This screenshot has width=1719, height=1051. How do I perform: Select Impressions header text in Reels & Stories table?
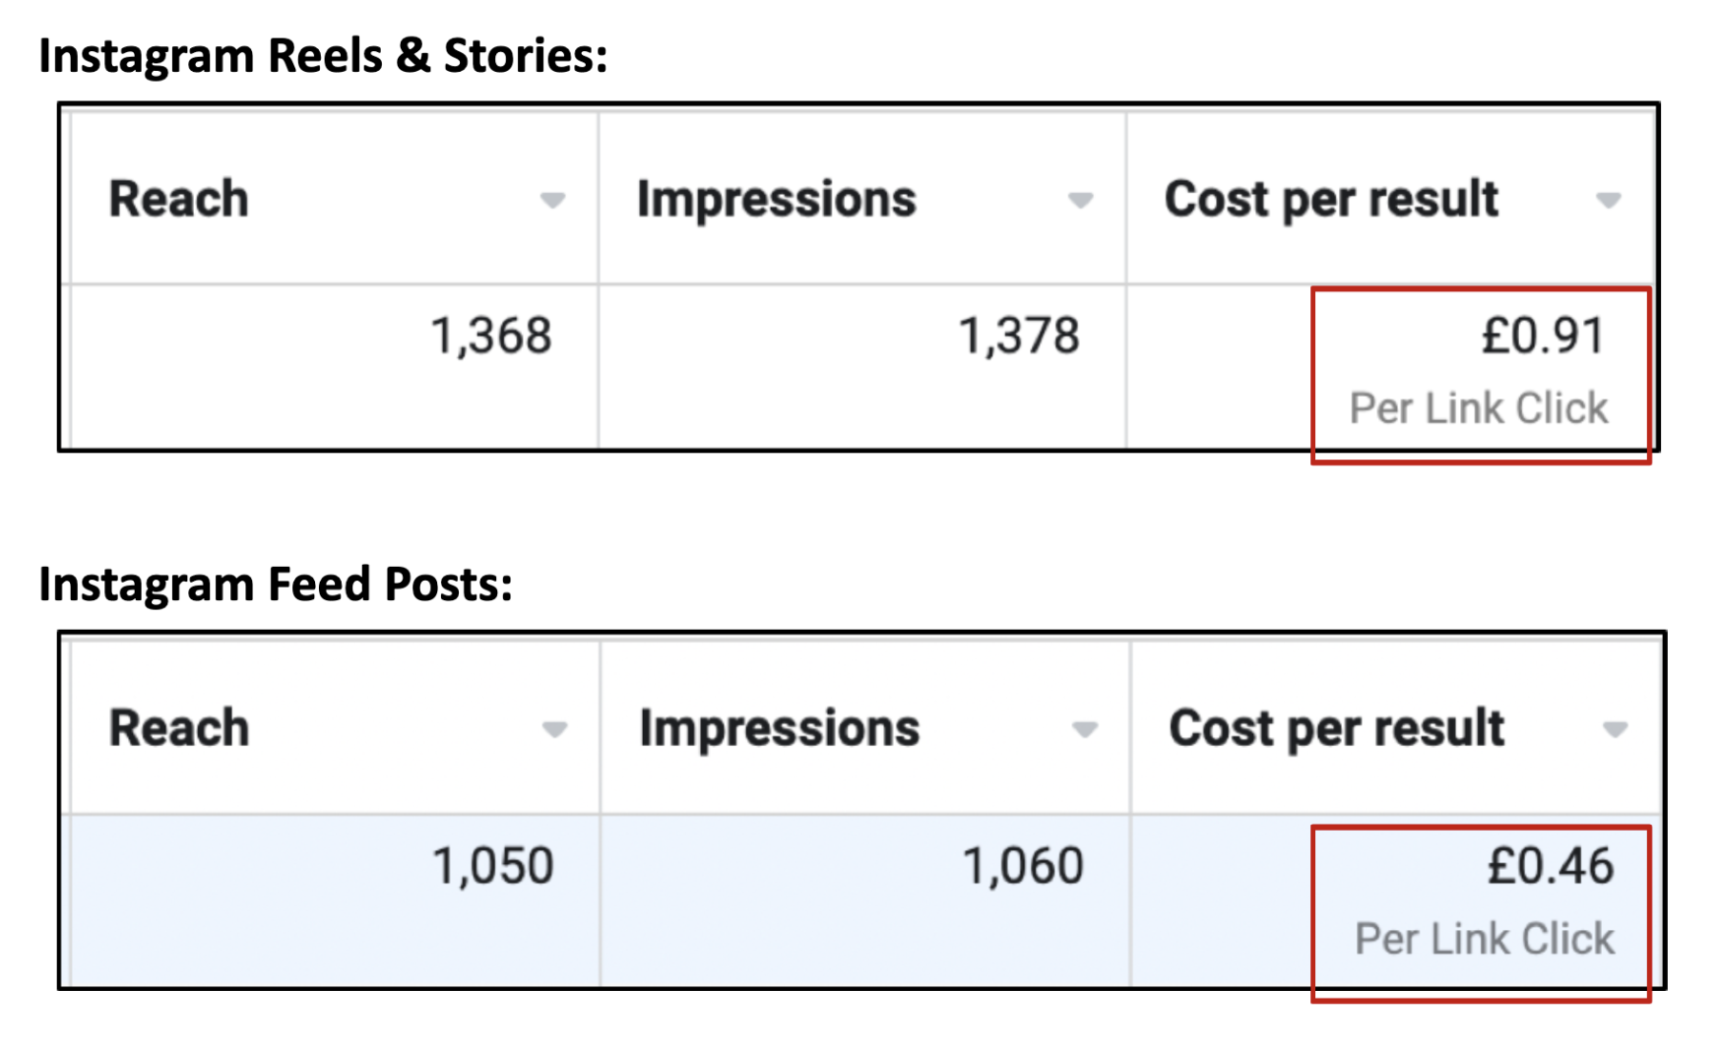point(776,199)
